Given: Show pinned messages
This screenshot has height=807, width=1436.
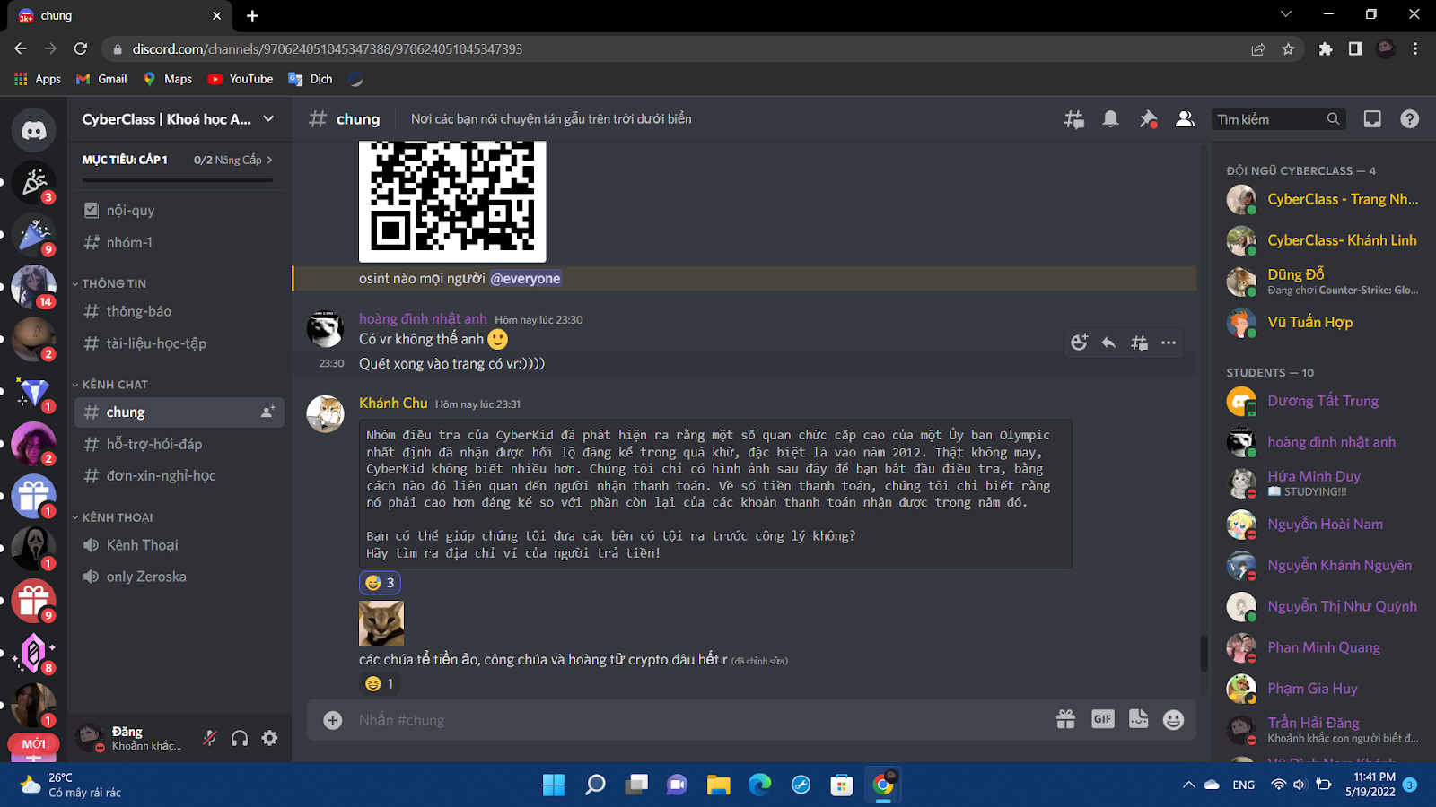Looking at the screenshot, I should click(1148, 119).
